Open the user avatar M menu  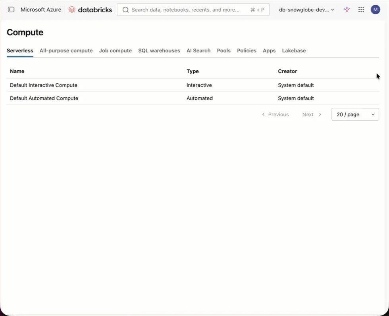point(375,10)
